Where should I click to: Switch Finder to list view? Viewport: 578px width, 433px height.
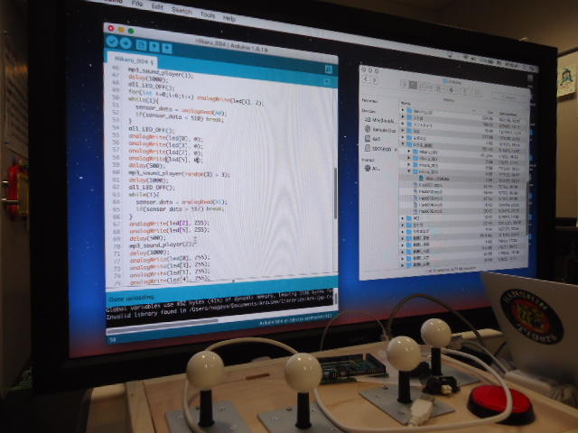tap(413, 85)
